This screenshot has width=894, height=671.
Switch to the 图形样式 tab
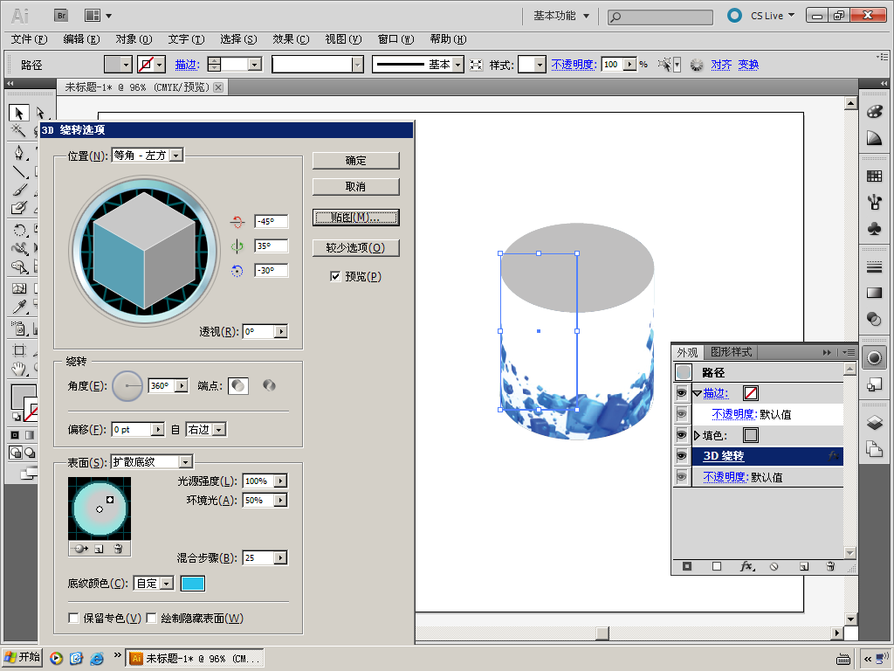[x=731, y=352]
